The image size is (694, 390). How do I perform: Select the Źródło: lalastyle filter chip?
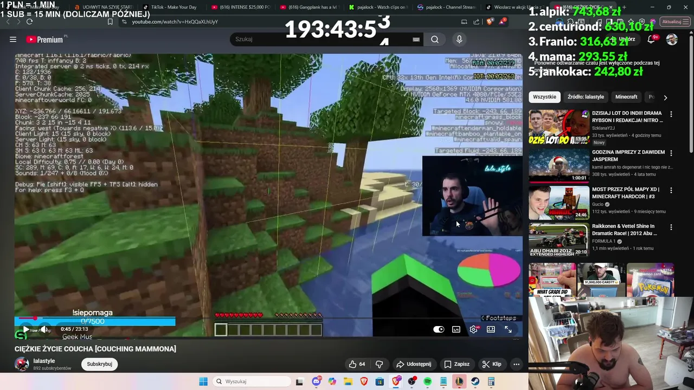tap(586, 97)
